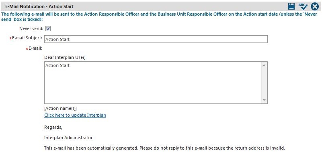This screenshot has height=152, width=322.
Task: Select the Never send label text
Action: coord(31,29)
